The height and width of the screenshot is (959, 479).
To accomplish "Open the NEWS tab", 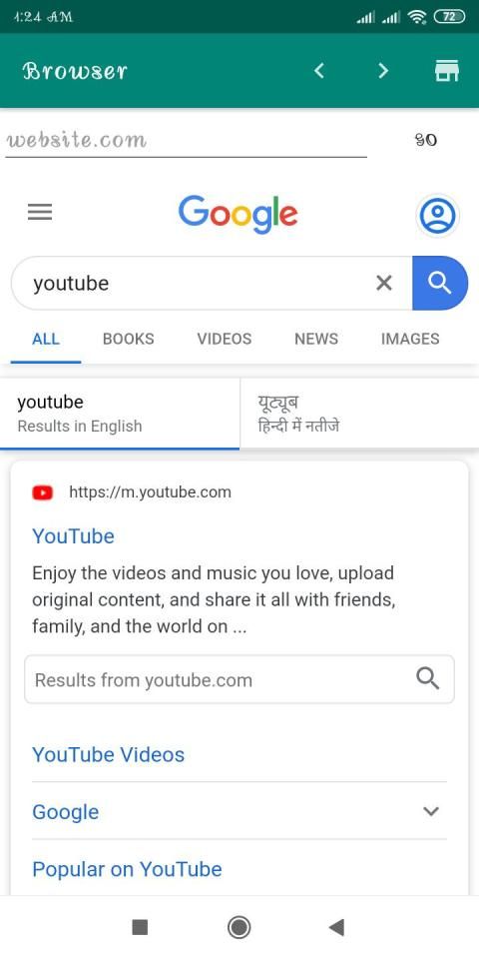I will [x=316, y=339].
